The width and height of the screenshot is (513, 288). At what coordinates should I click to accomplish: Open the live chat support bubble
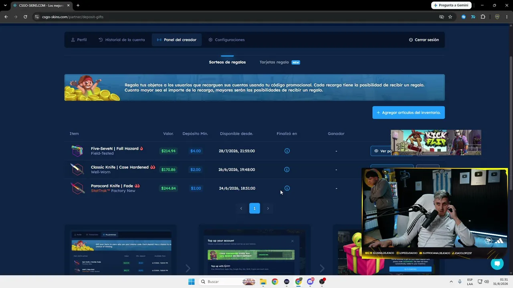tap(497, 264)
